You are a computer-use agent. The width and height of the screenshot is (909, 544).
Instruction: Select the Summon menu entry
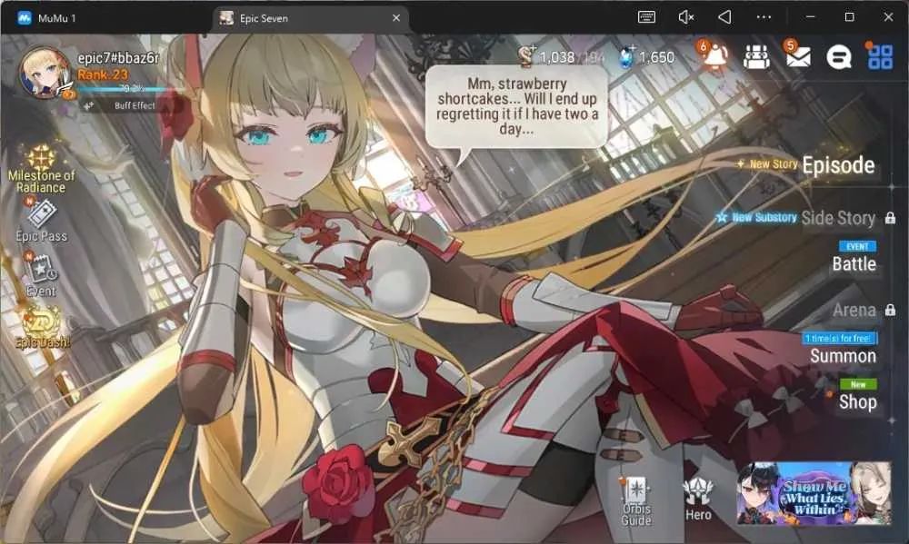tap(843, 356)
